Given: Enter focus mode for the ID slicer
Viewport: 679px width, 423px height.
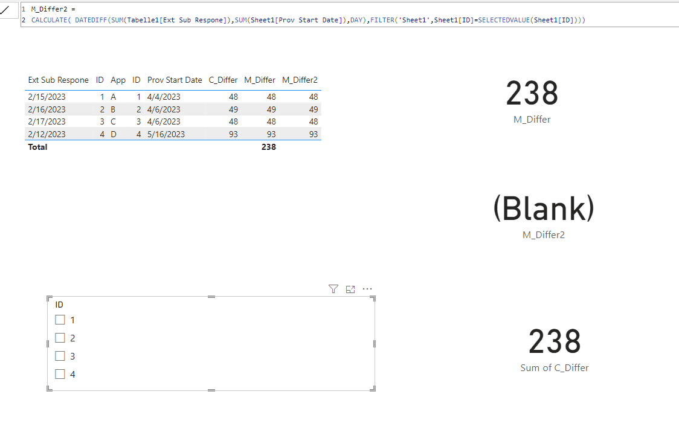Looking at the screenshot, I should pos(350,289).
